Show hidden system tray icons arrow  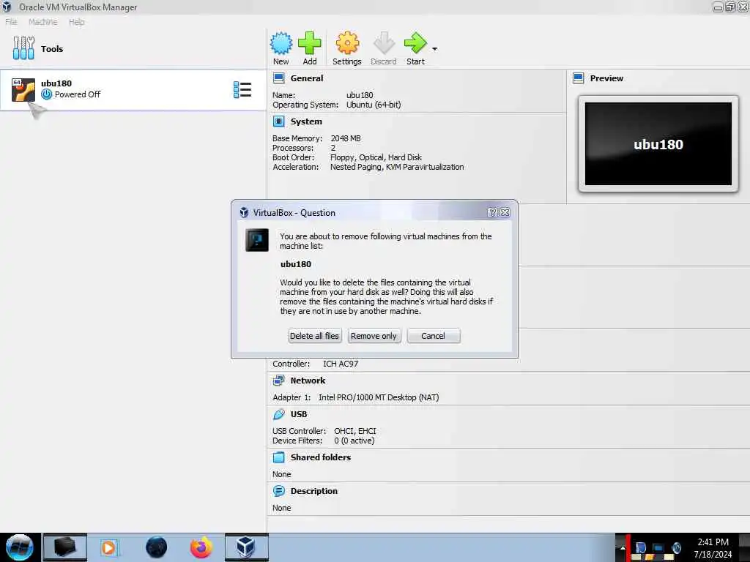pyautogui.click(x=623, y=547)
